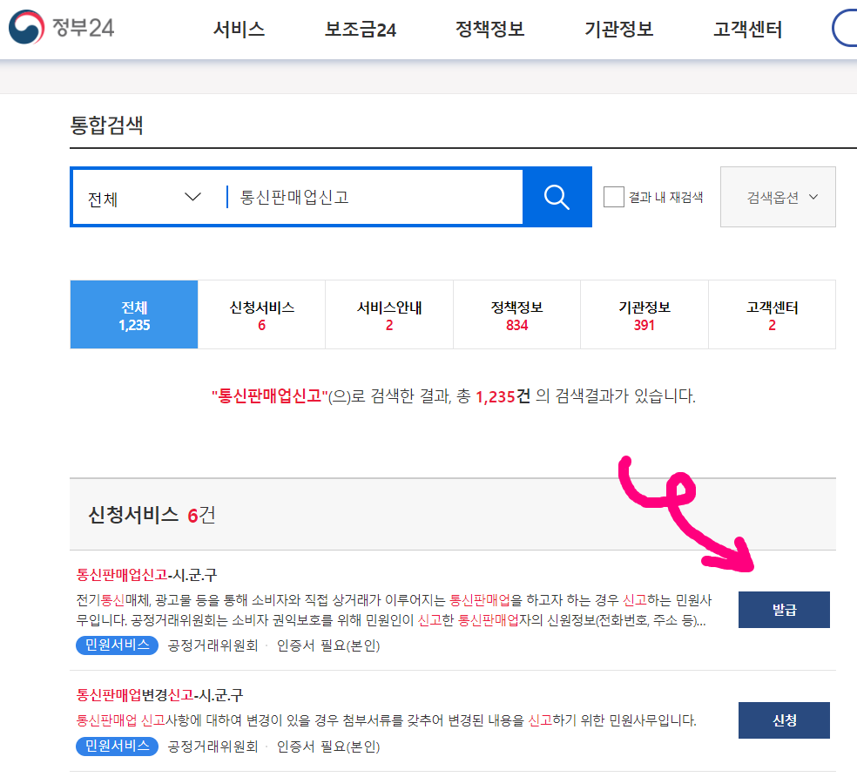Viewport: 857px width, 777px height.
Task: Click 신청 button for 통신판매업변경신고
Action: pos(784,720)
